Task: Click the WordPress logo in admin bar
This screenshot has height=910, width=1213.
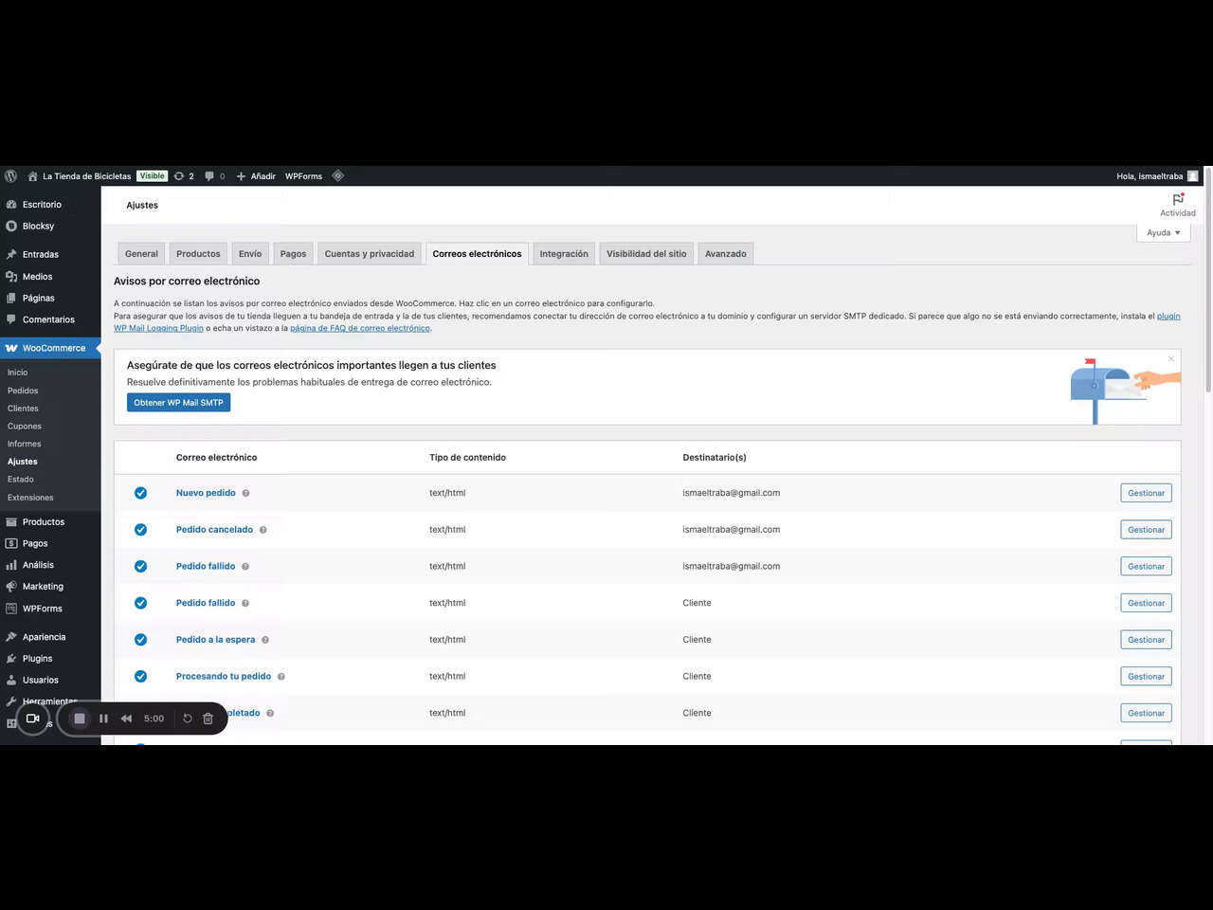Action: 11,176
